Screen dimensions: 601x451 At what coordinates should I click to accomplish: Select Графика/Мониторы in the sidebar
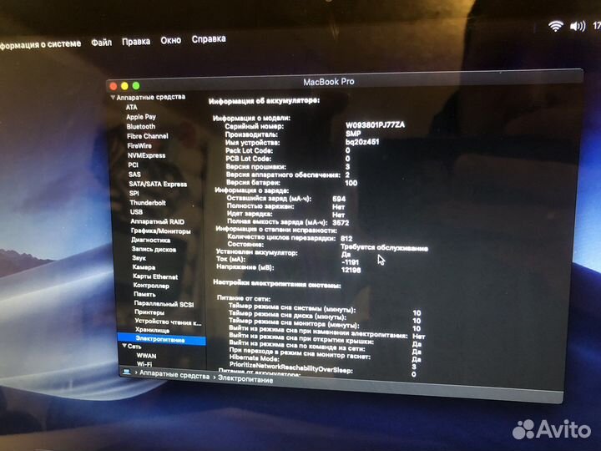tap(160, 231)
